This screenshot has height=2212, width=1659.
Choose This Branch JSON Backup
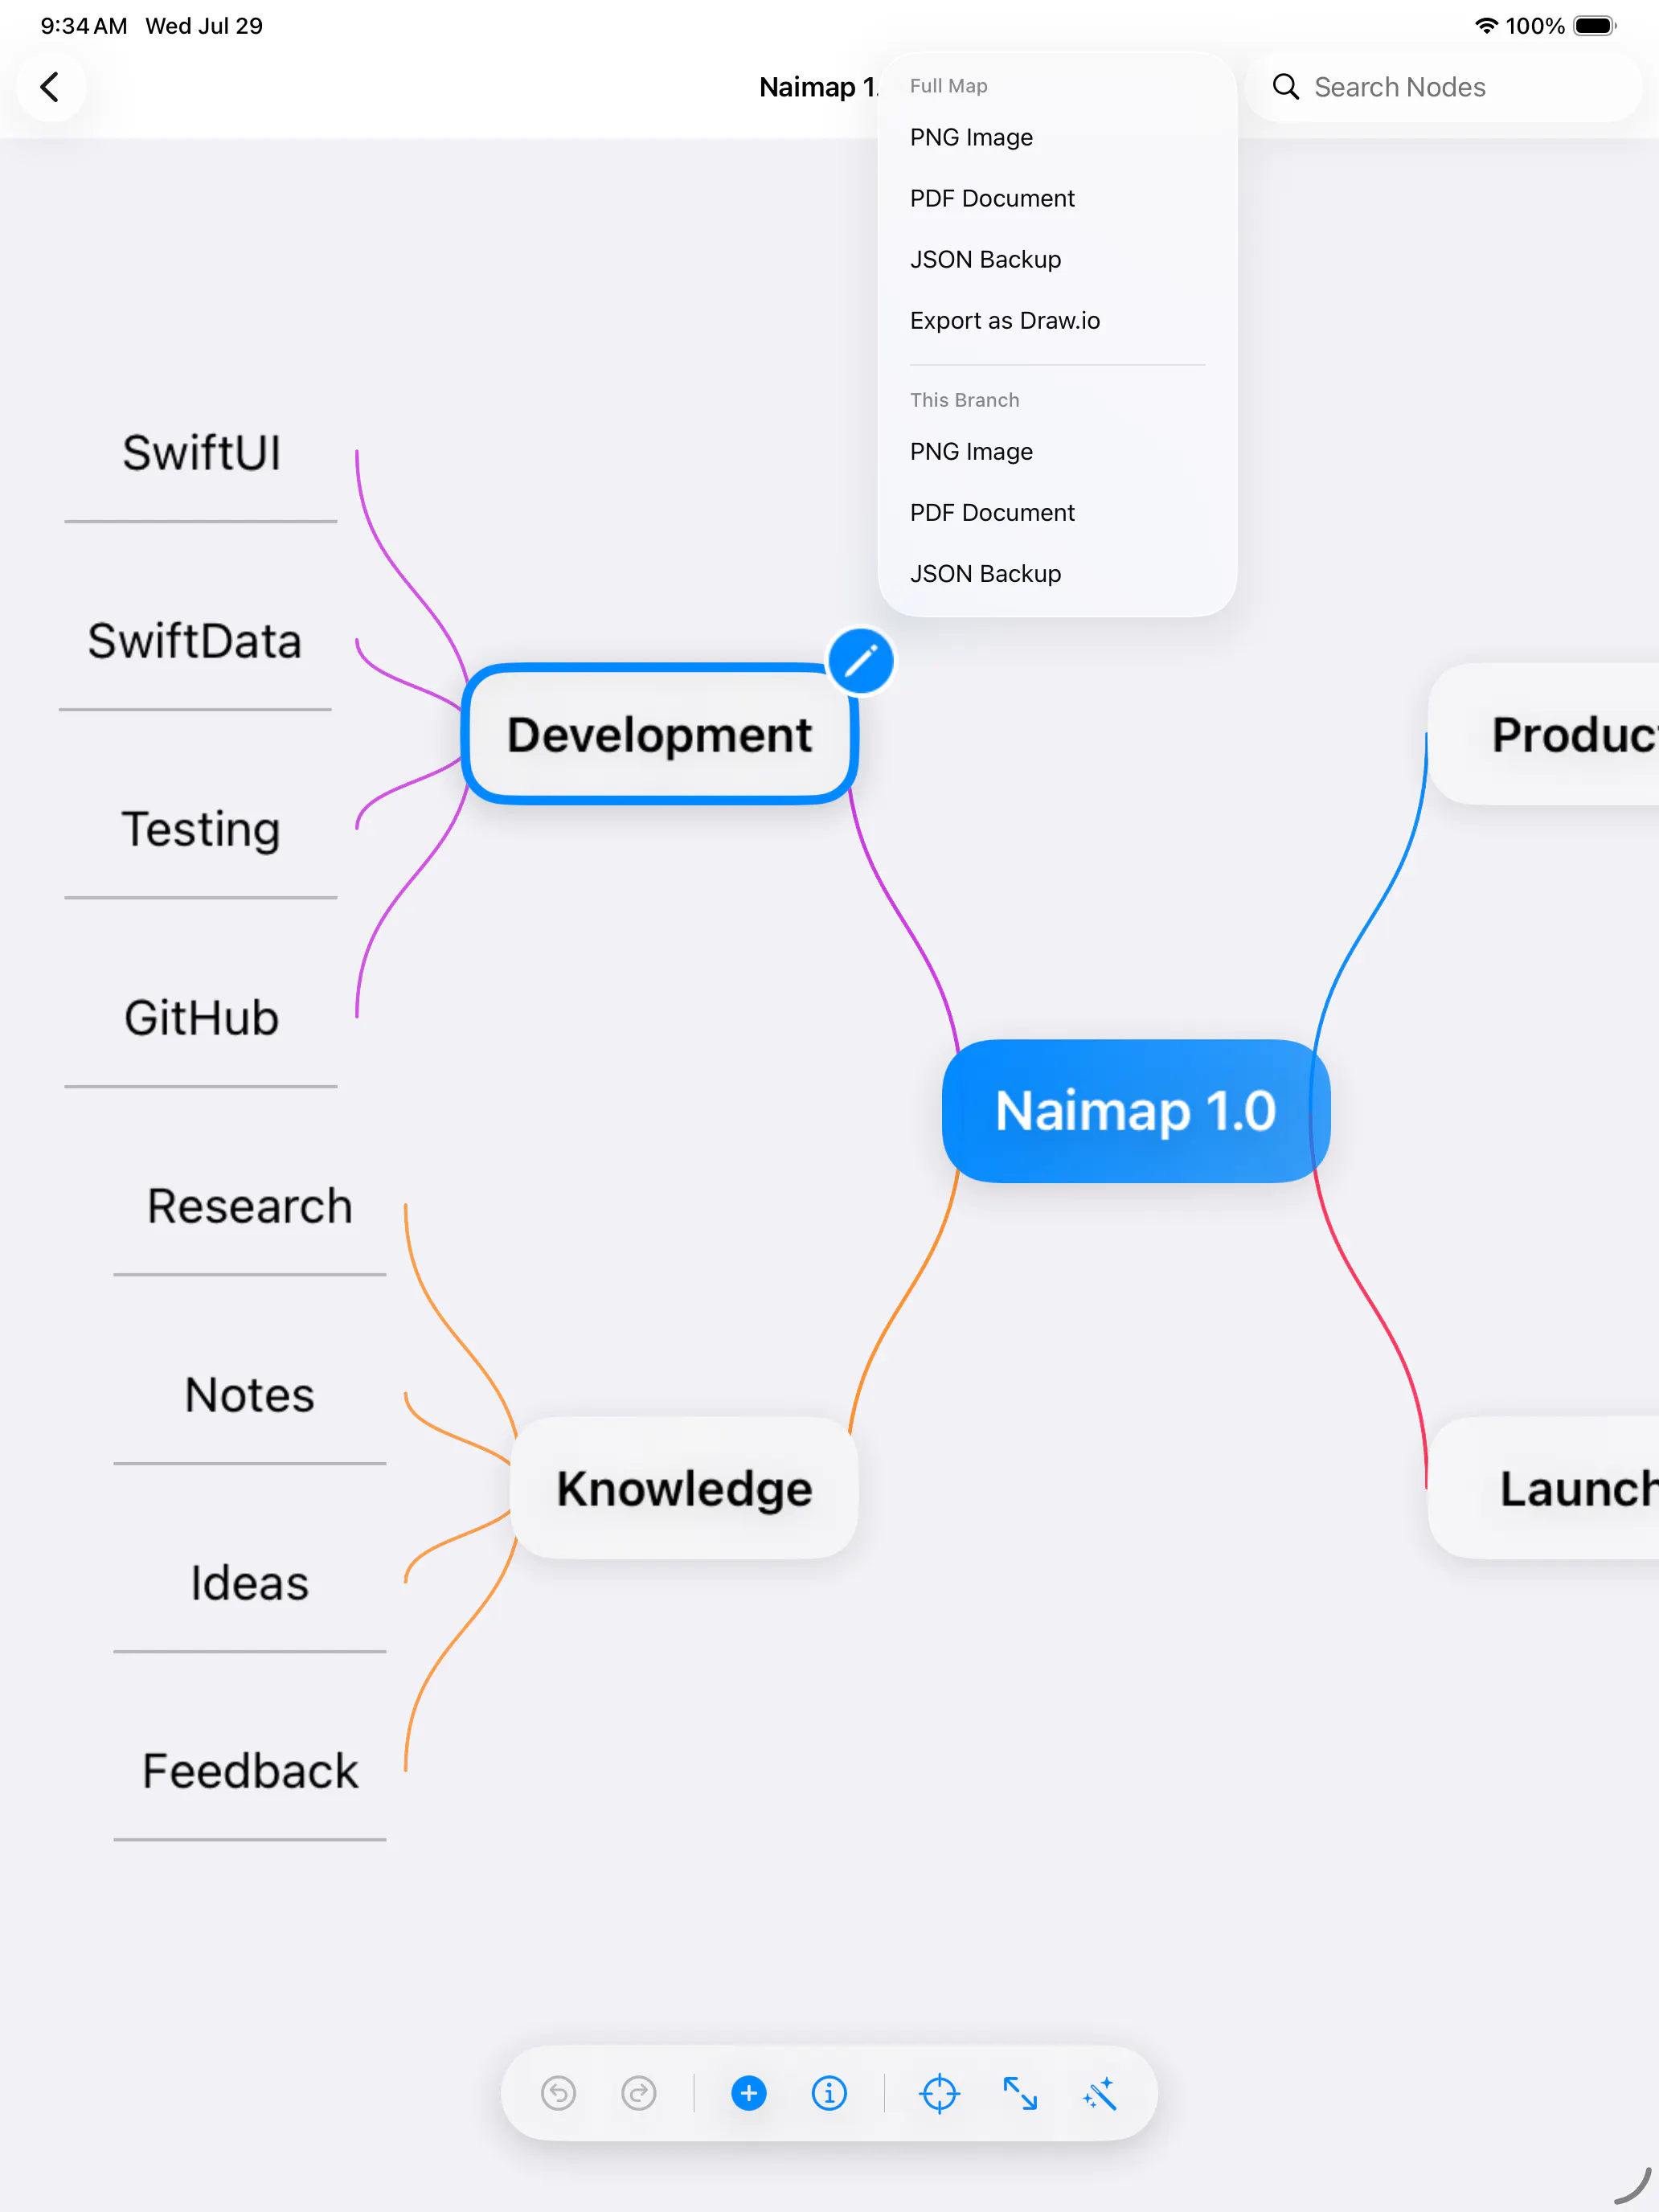1057,573
